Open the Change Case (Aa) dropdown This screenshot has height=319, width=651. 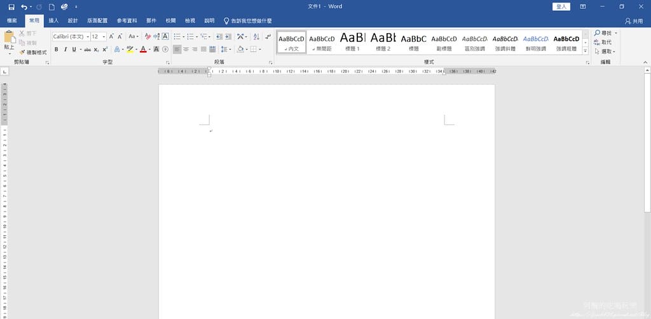coord(134,36)
